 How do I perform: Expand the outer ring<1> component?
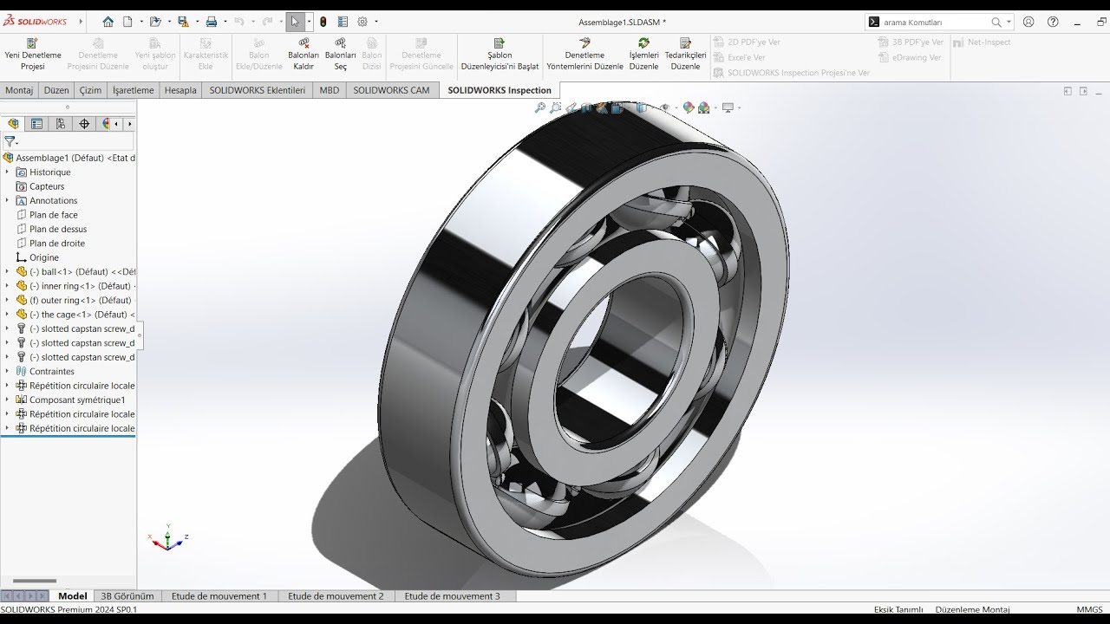tap(7, 300)
